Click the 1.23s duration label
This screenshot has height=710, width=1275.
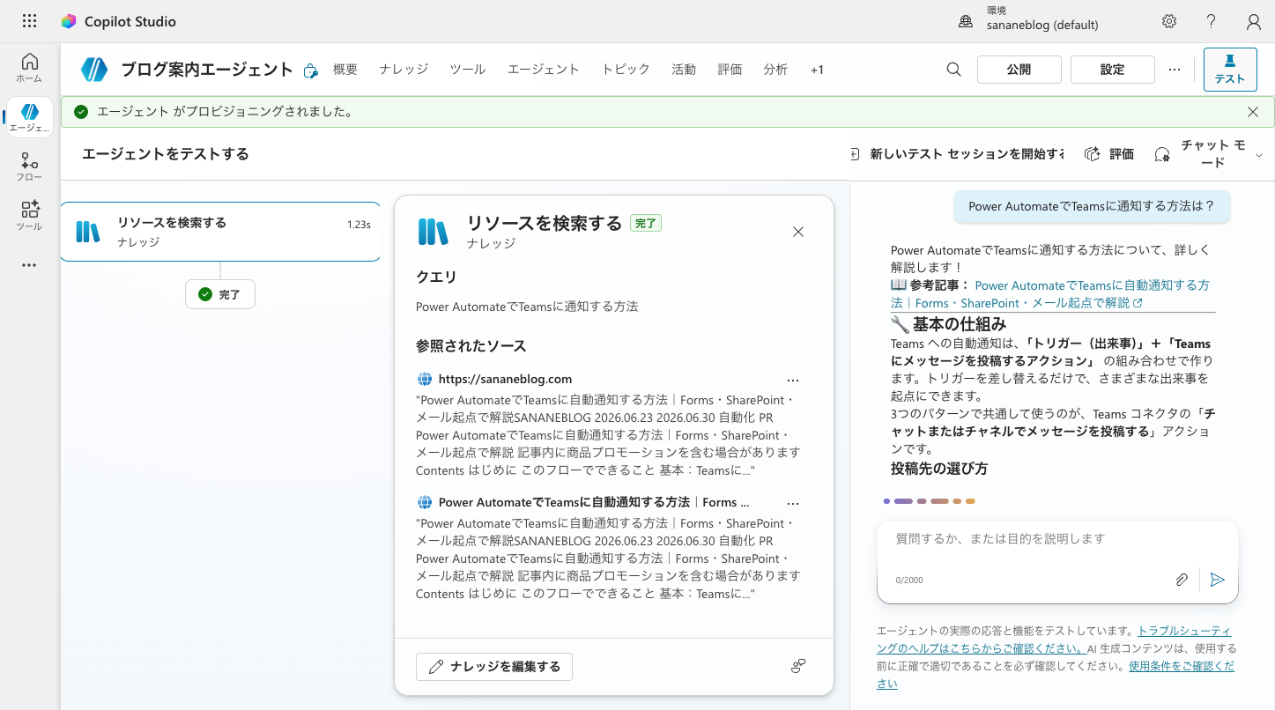359,225
